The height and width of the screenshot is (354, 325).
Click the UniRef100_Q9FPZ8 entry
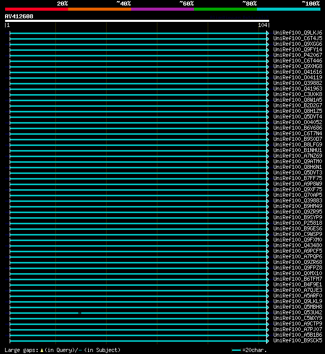coord(298,268)
